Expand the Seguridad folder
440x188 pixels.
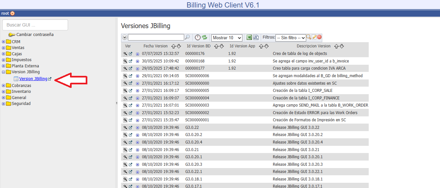4,104
